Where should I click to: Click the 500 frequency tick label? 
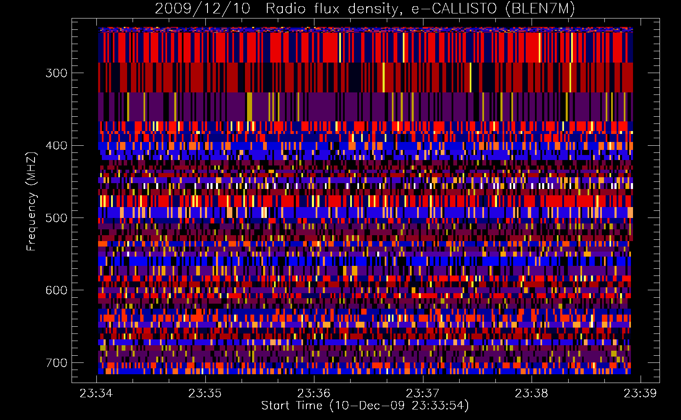[56, 218]
